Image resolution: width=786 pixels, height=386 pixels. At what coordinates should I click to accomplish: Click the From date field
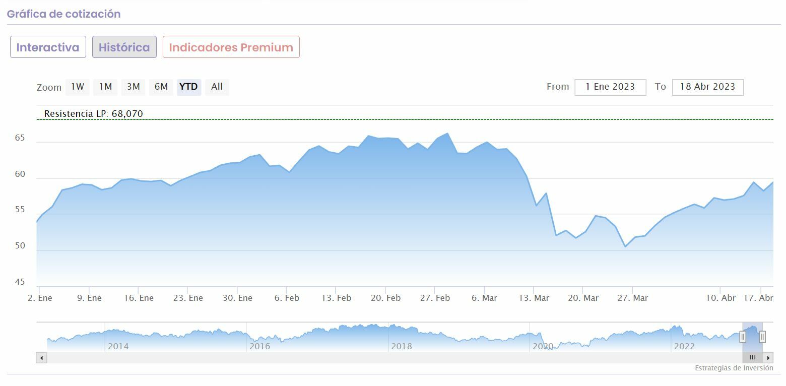pos(610,87)
